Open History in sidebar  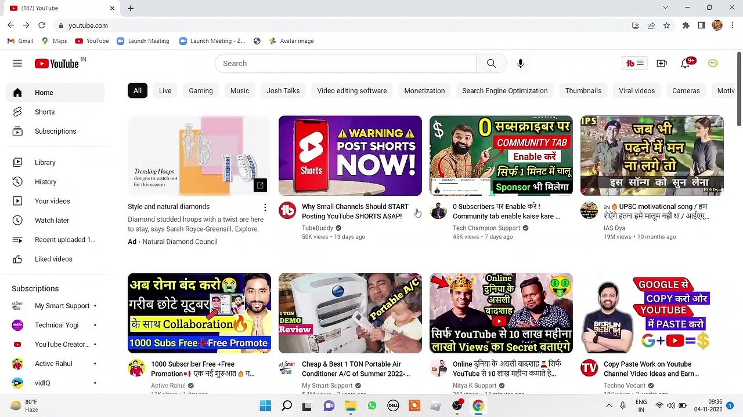pos(55,182)
